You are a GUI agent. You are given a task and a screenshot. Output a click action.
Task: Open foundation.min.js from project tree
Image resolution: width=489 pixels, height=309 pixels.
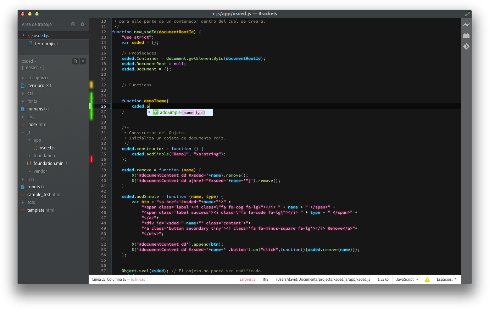[50, 164]
